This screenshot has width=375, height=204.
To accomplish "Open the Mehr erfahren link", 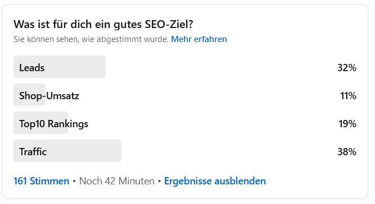I will (198, 39).
